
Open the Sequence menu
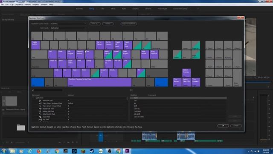[19, 5]
